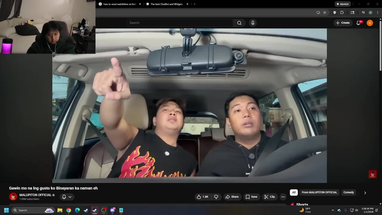This screenshot has height=215, width=382.
Task: Open the network display tray icon
Action: point(352,210)
